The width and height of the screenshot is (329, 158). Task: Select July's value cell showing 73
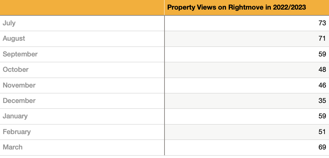point(322,23)
